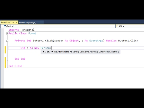The width and height of the screenshot is (144, 108).
Task: Click the Button1_Click method name
Action: coord(43,40)
